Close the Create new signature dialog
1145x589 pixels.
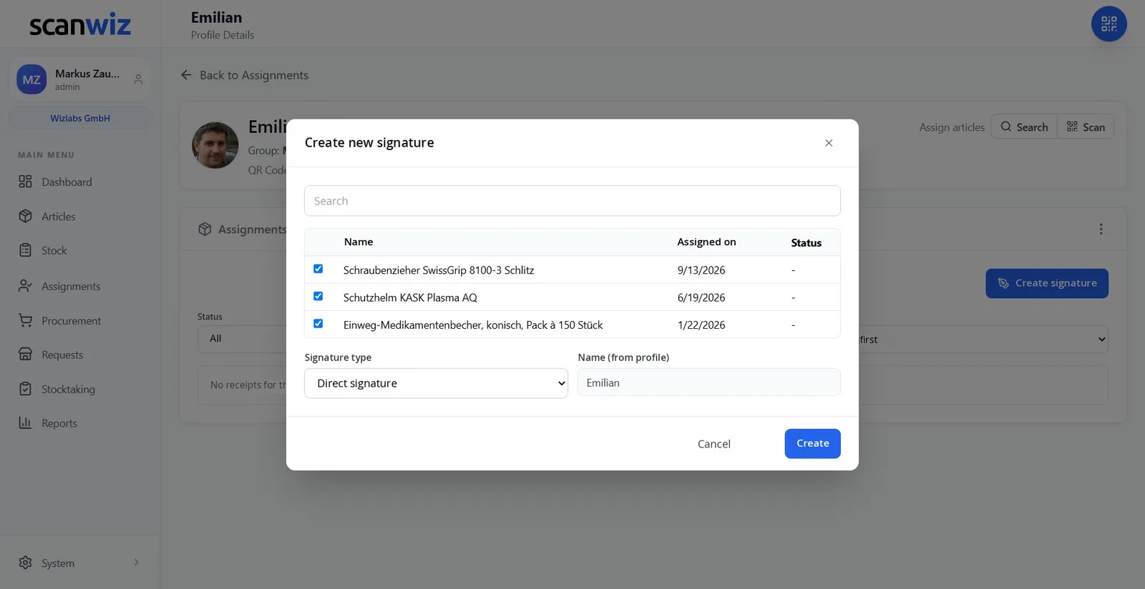pyautogui.click(x=829, y=143)
